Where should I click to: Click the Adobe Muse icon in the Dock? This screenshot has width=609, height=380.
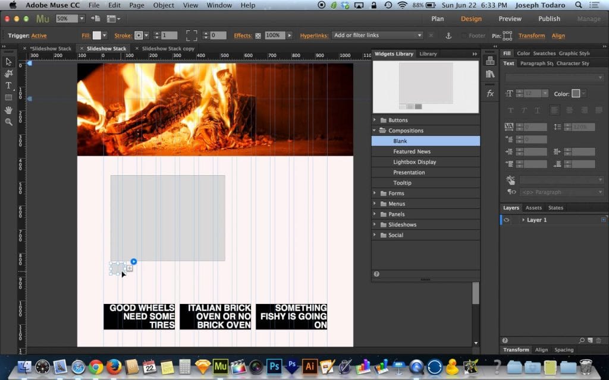point(221,367)
